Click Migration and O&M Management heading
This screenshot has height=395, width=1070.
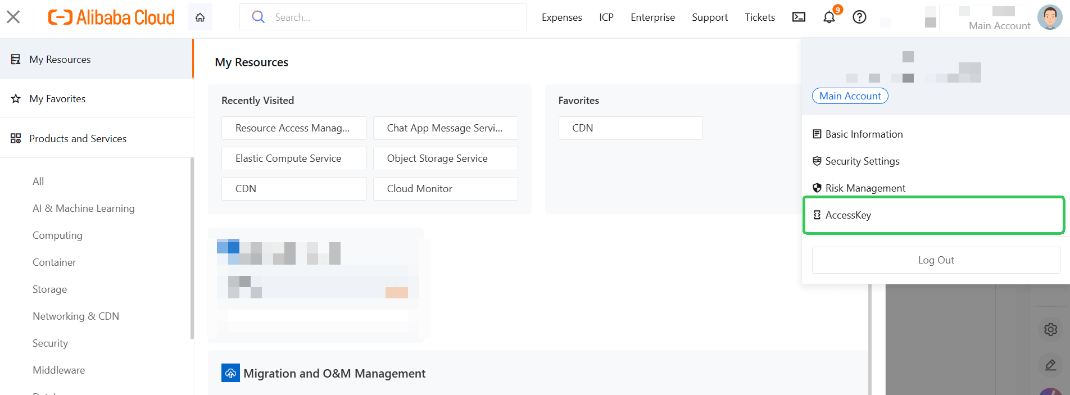(334, 374)
